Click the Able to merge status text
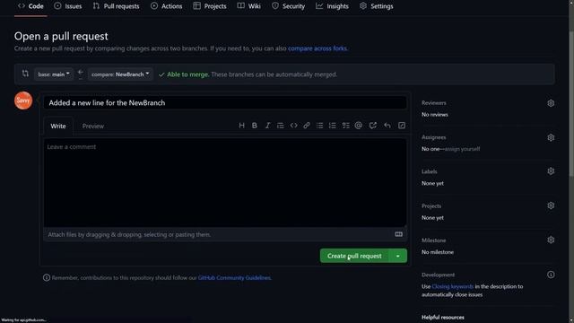Image resolution: width=574 pixels, height=323 pixels. 187,74
